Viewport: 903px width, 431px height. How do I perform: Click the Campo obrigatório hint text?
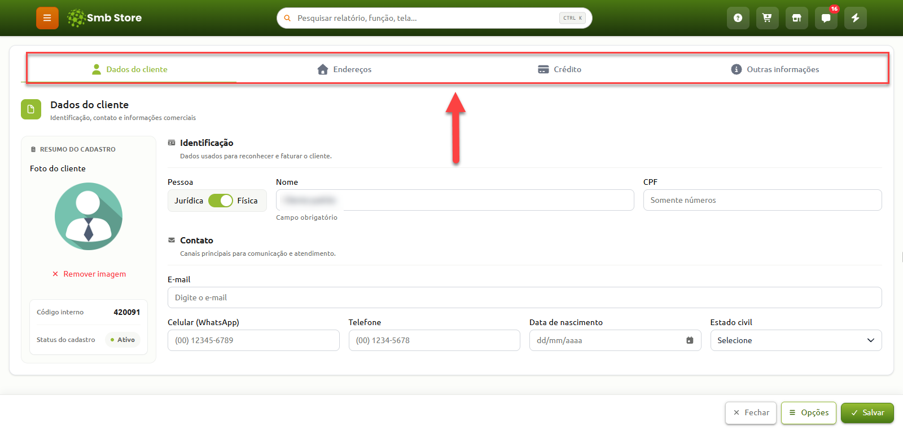(x=306, y=217)
